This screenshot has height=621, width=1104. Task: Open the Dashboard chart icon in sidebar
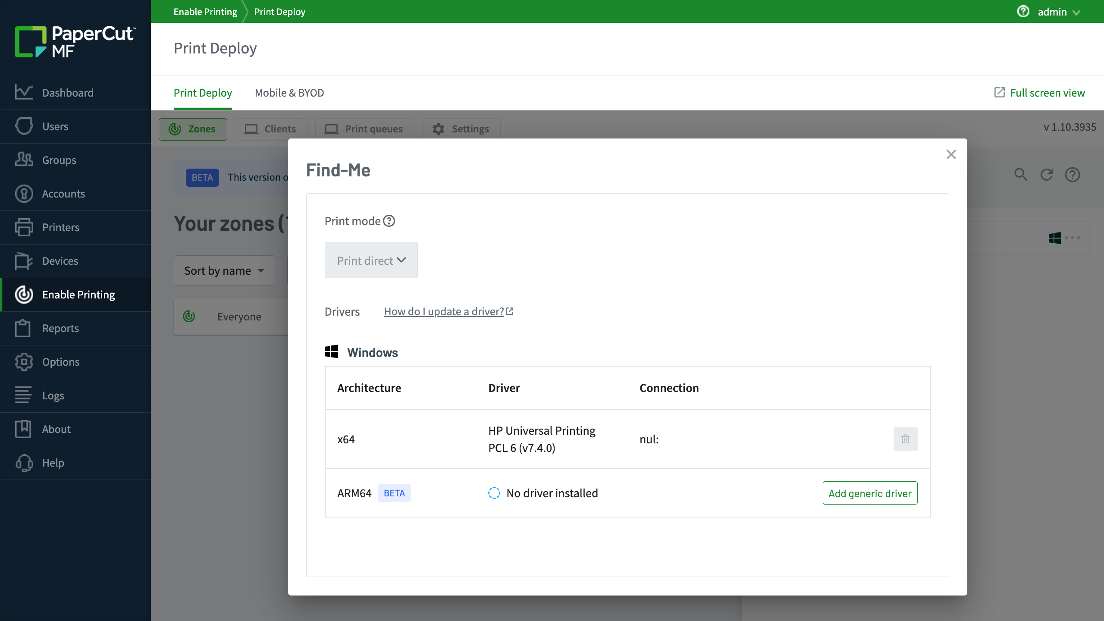(24, 92)
